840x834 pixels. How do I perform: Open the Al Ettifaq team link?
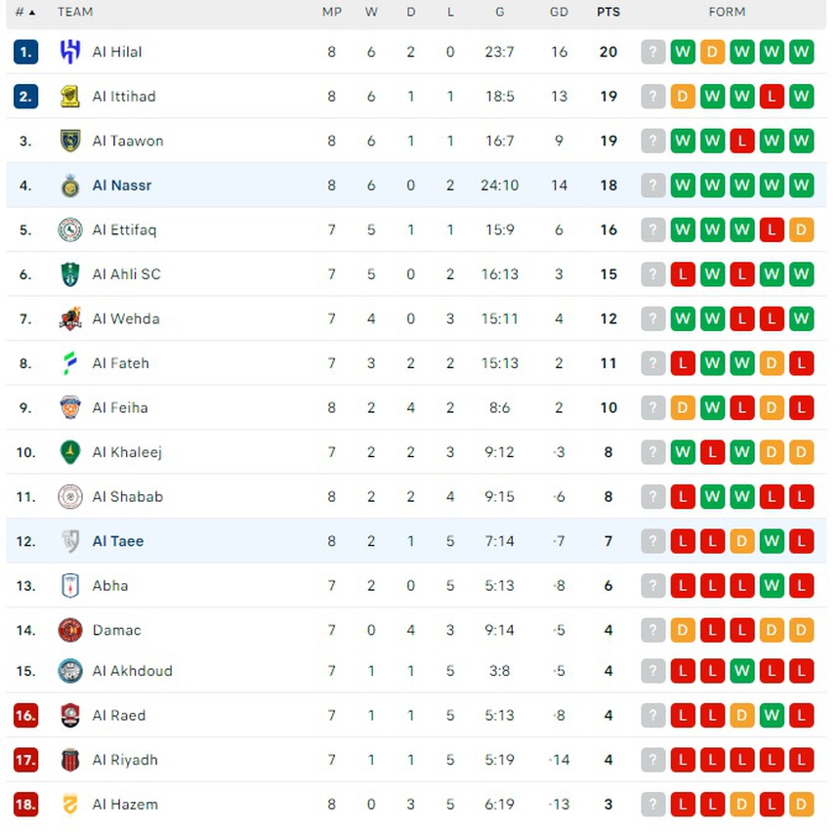pos(124,230)
